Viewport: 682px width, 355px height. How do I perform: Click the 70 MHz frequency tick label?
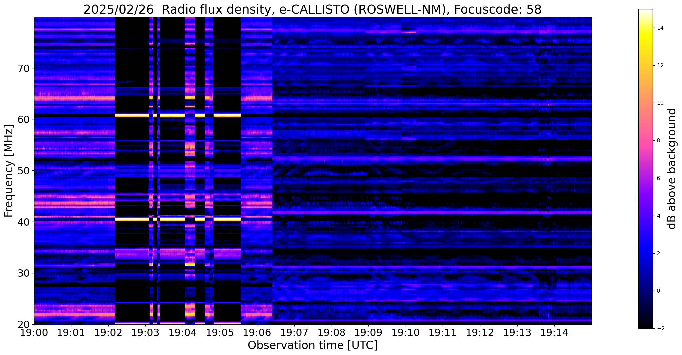[23, 68]
